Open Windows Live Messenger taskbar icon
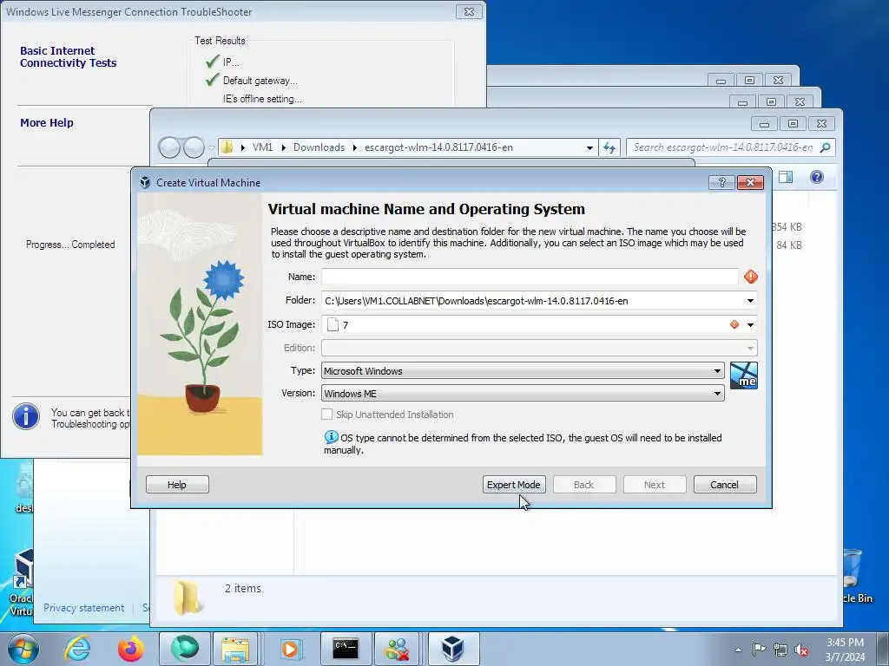The height and width of the screenshot is (666, 889). tap(398, 649)
